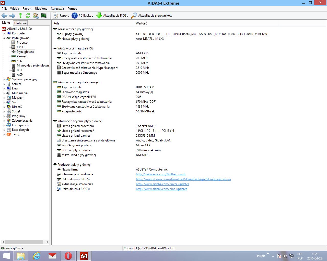Viewport: 327px width, 261px height.
Task: Click the sidebar horizontal scrollbar right arrow
Action: tap(47, 242)
